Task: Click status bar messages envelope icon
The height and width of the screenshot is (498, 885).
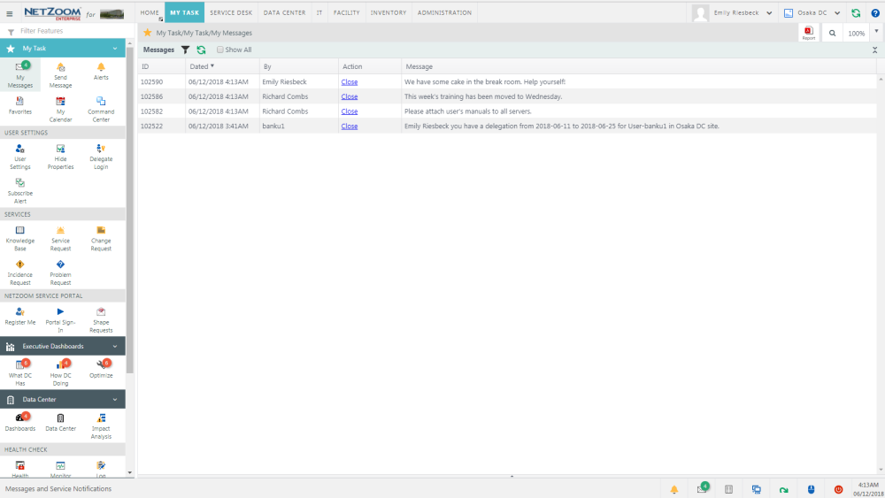Action: coord(702,489)
